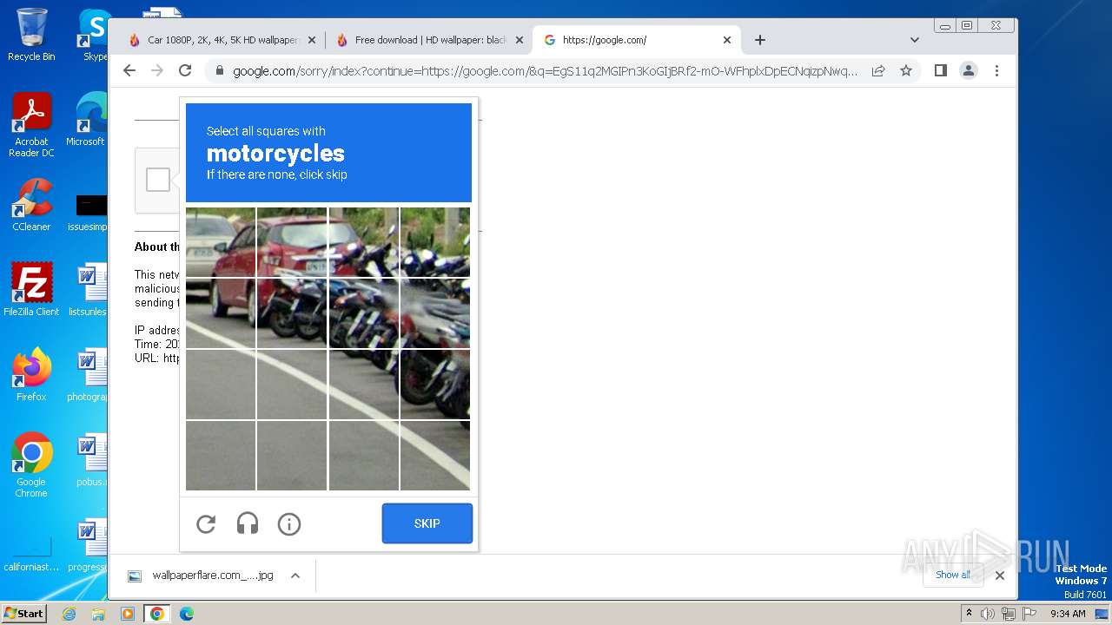Open Windows Start menu
This screenshot has height=625, width=1112.
pos(23,614)
